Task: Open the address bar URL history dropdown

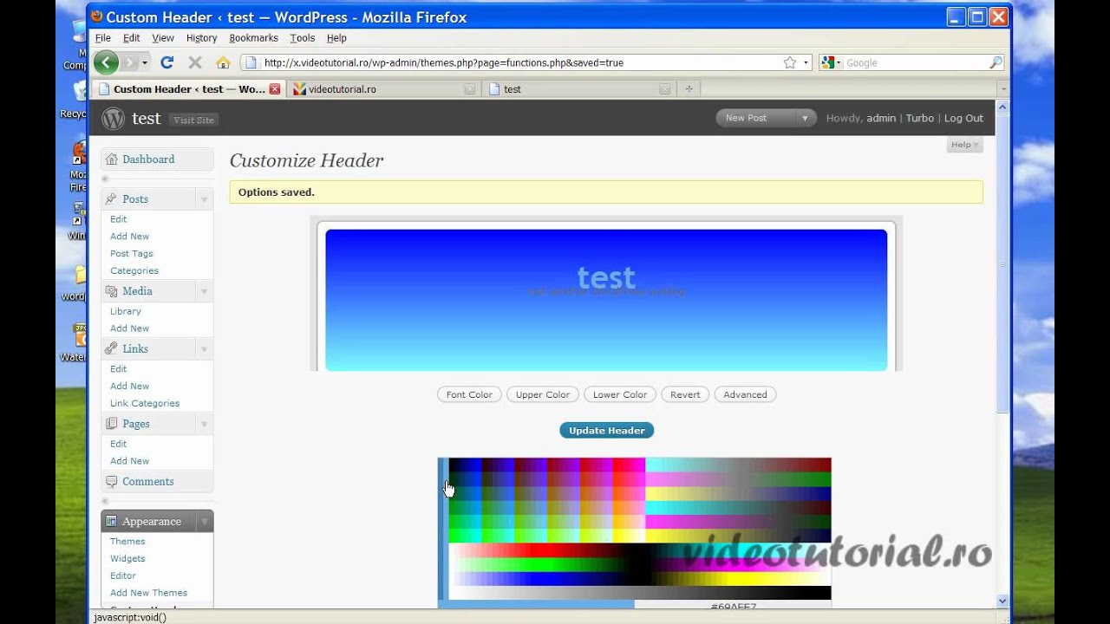Action: (x=806, y=62)
